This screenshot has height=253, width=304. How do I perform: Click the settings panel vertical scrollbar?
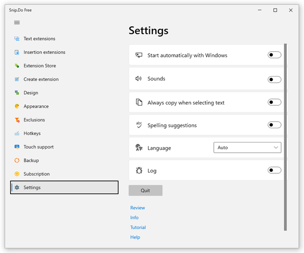click(x=285, y=137)
